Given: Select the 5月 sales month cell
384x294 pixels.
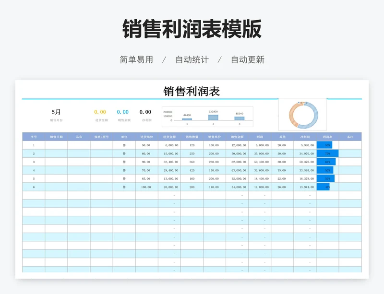Looking at the screenshot, I should tap(56, 112).
